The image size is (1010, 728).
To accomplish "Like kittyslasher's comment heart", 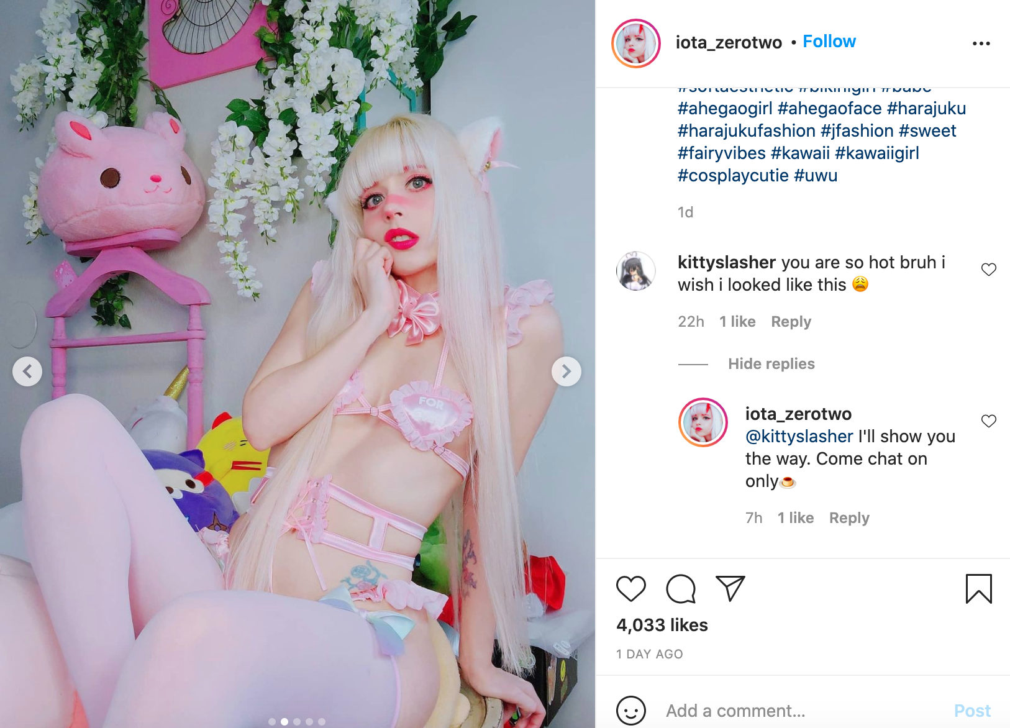I will point(989,270).
